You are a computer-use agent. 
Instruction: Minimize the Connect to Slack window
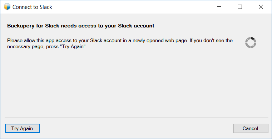click(219, 7)
